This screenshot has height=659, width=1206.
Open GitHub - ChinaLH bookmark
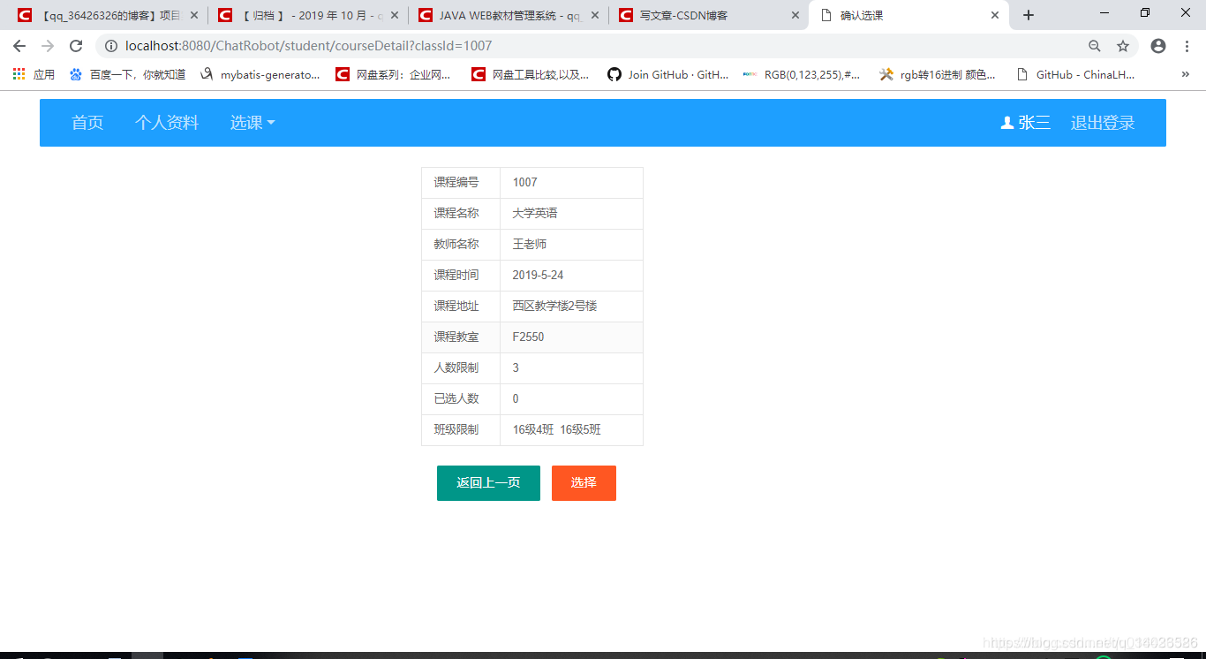coord(1076,75)
